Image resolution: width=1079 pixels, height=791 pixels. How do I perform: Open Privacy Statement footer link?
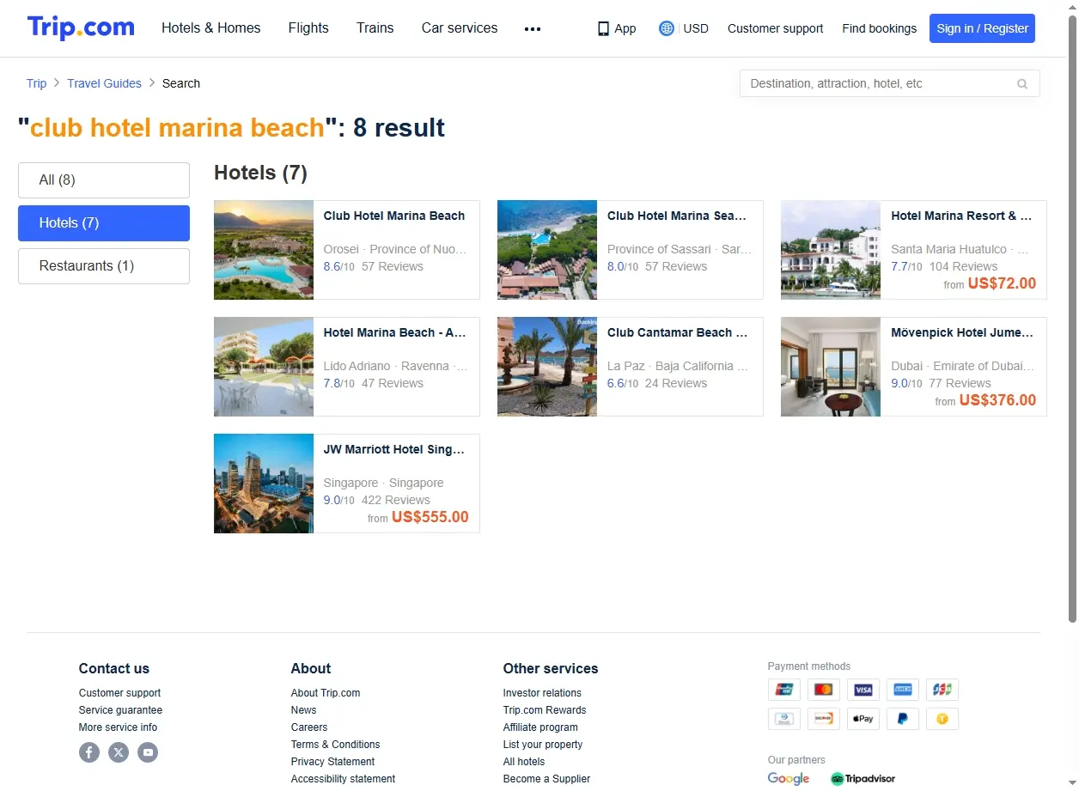pyautogui.click(x=332, y=762)
